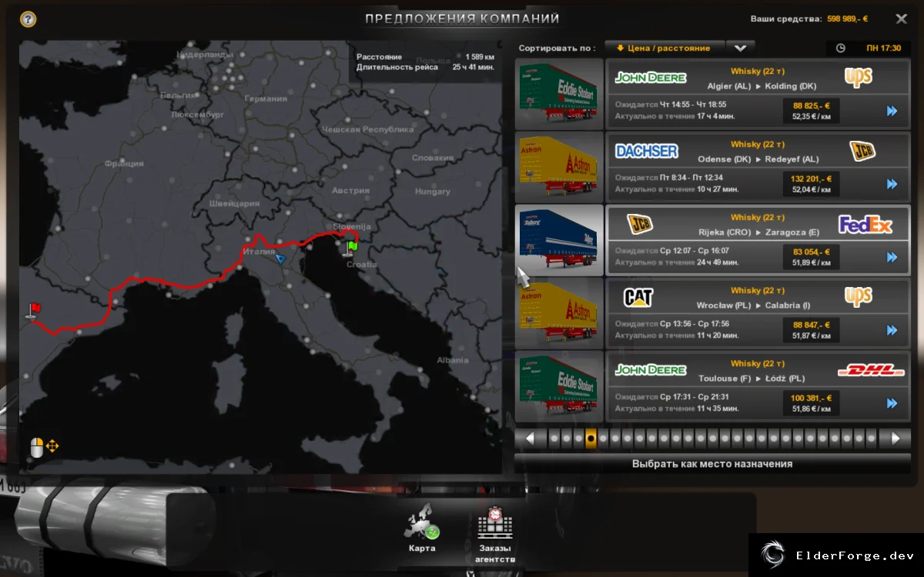This screenshot has width=924, height=577.
Task: Click the balance 598 989,- €
Action: (x=847, y=18)
